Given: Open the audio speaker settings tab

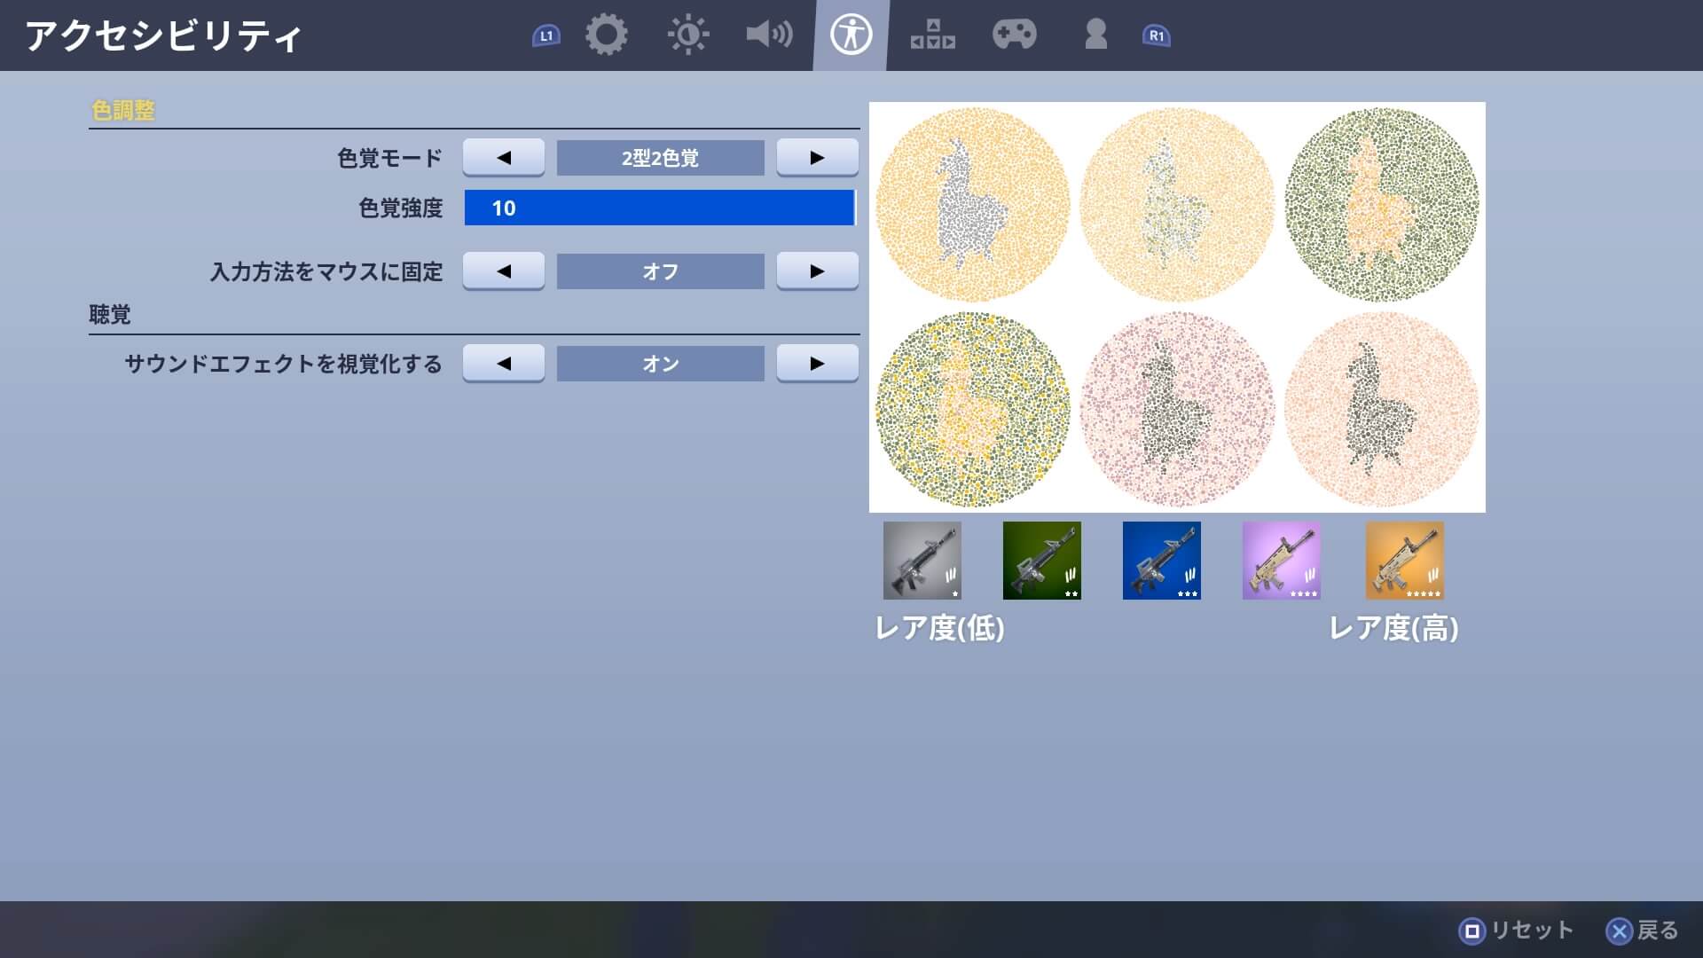Looking at the screenshot, I should 769,35.
